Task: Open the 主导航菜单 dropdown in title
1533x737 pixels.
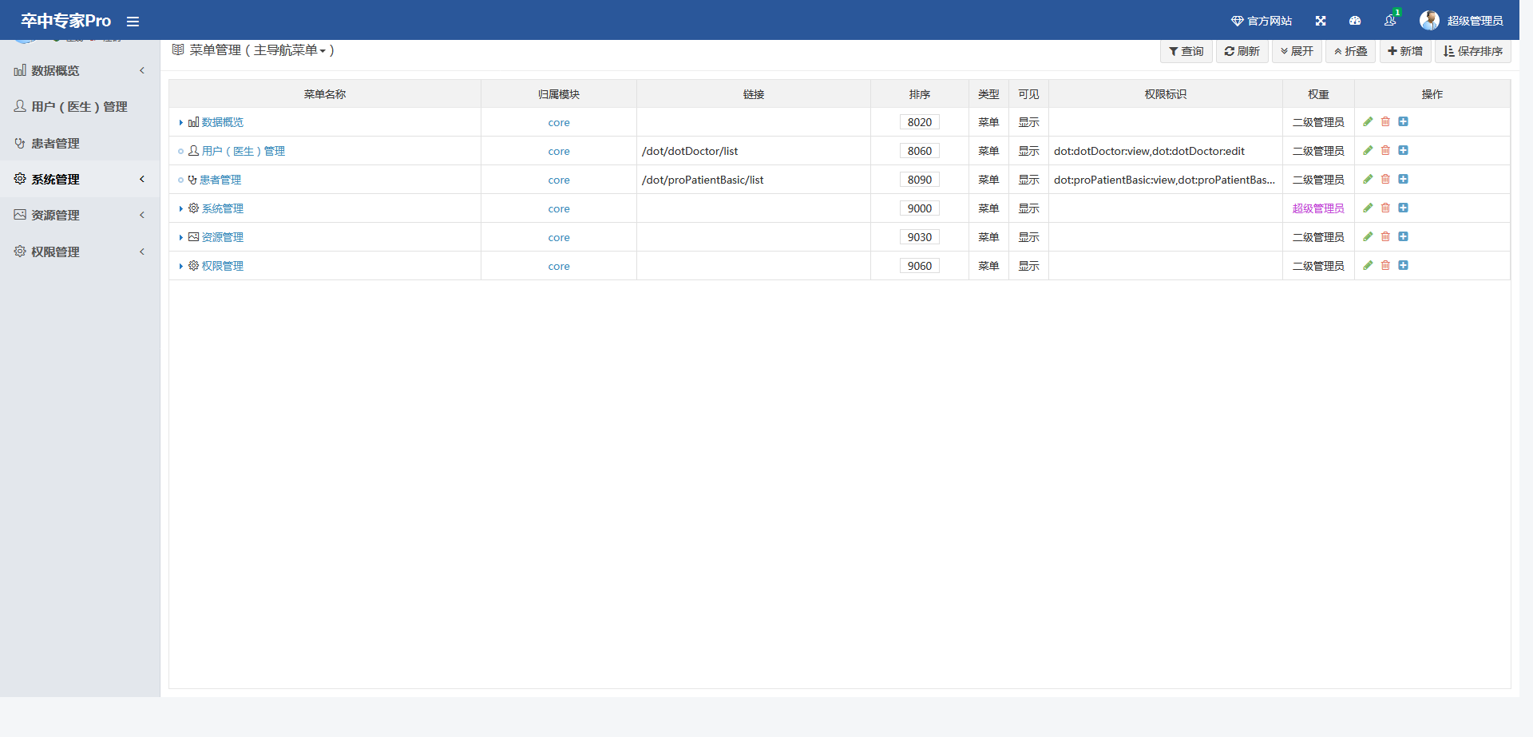Action: point(290,50)
